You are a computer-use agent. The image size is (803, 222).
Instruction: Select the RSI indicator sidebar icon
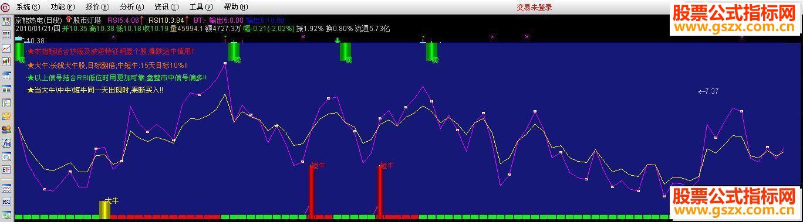coord(6,202)
